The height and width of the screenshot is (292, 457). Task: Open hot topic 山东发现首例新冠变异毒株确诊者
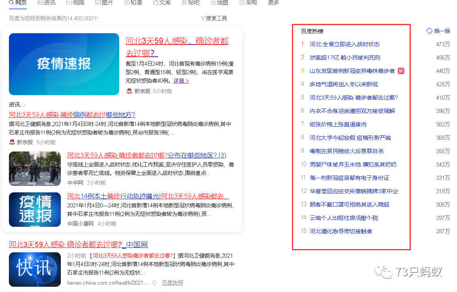pos(352,71)
